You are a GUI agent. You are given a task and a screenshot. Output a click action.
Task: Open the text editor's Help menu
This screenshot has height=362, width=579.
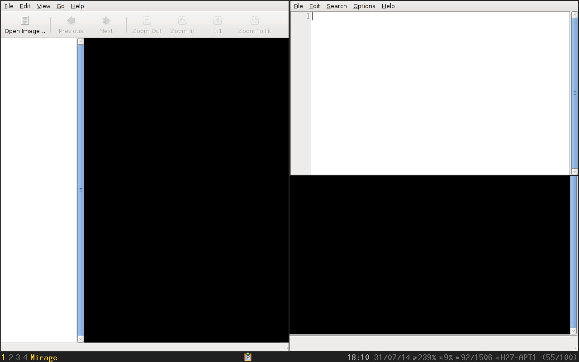point(388,6)
